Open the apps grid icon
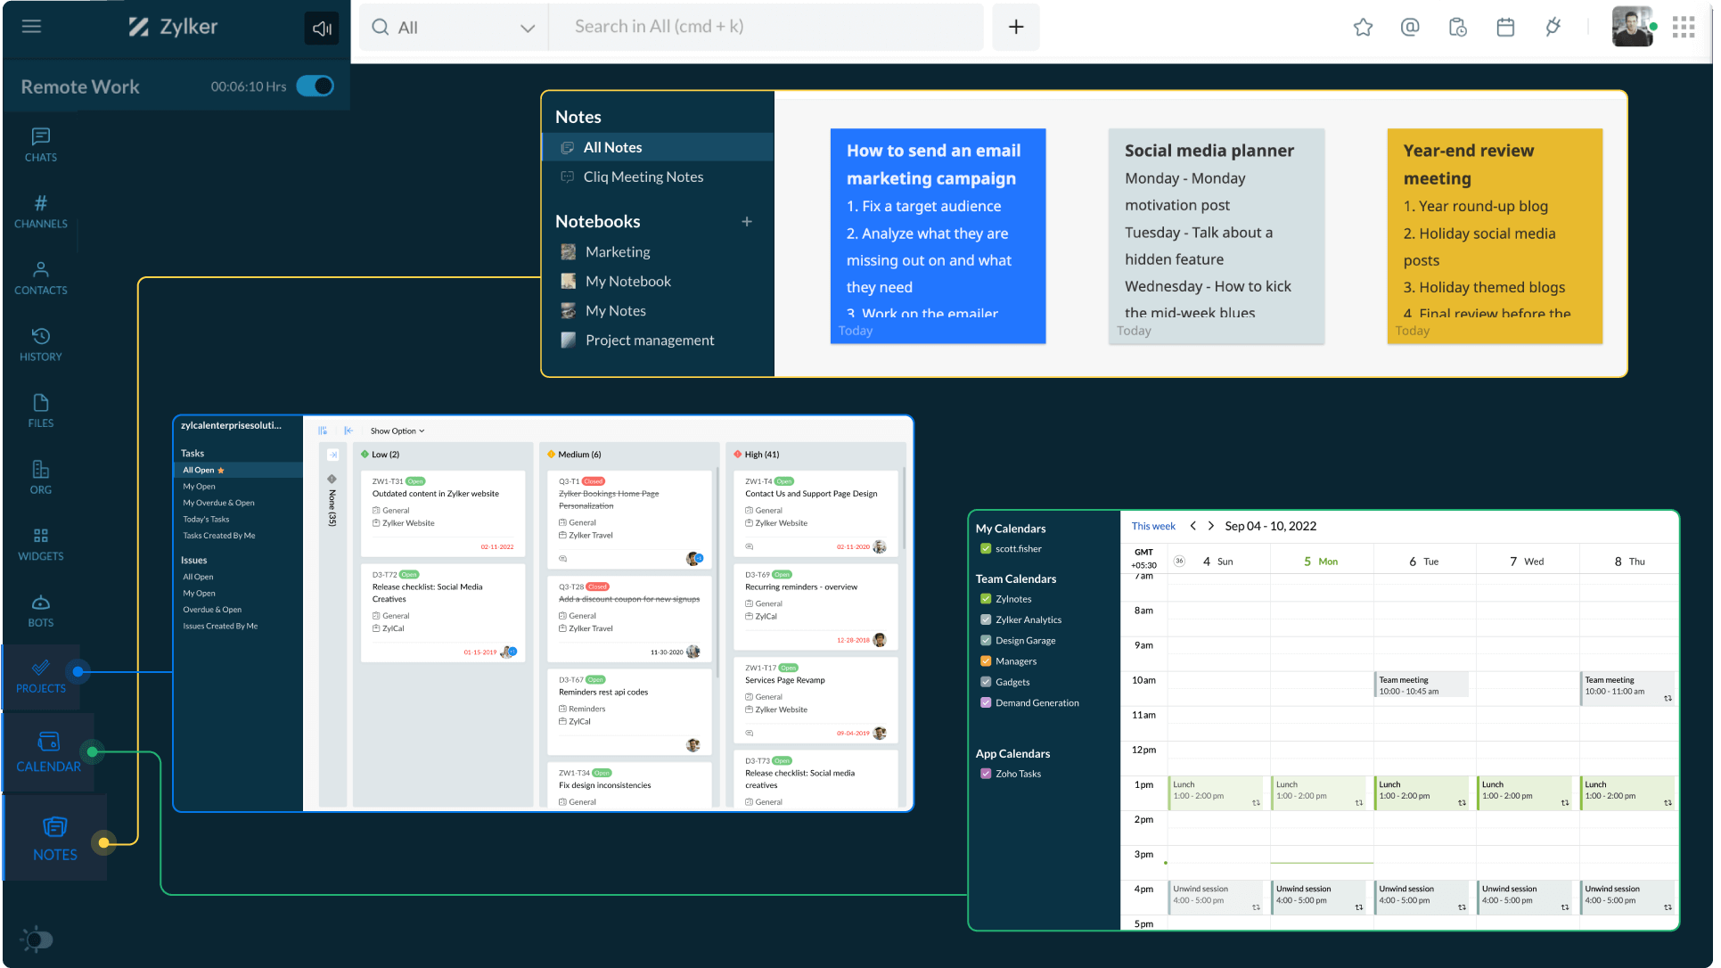 point(1684,28)
